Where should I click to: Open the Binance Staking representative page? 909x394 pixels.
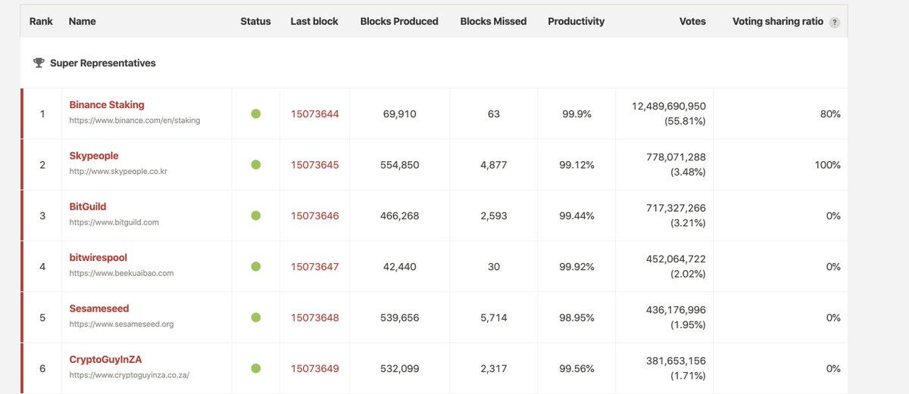coord(107,105)
